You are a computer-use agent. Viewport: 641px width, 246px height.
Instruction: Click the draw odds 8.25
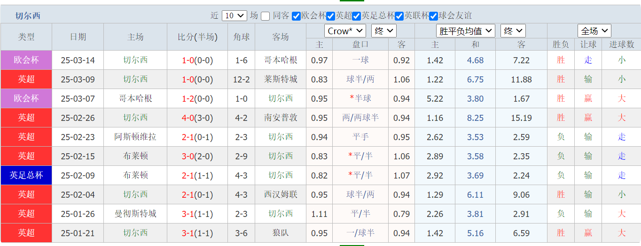pyautogui.click(x=475, y=118)
